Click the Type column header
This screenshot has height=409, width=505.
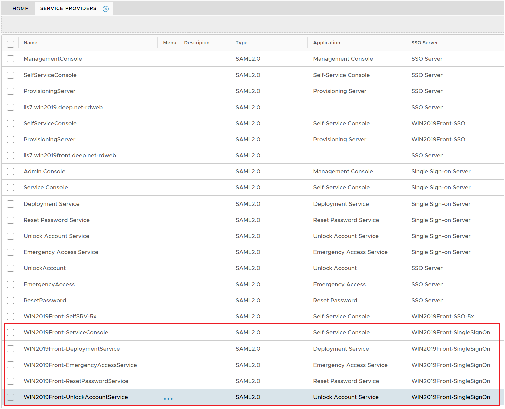coord(241,43)
